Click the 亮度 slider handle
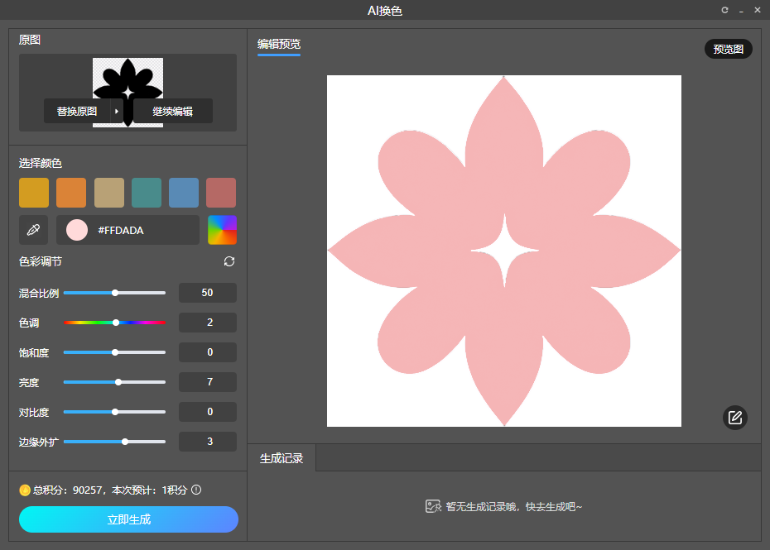 pos(118,382)
